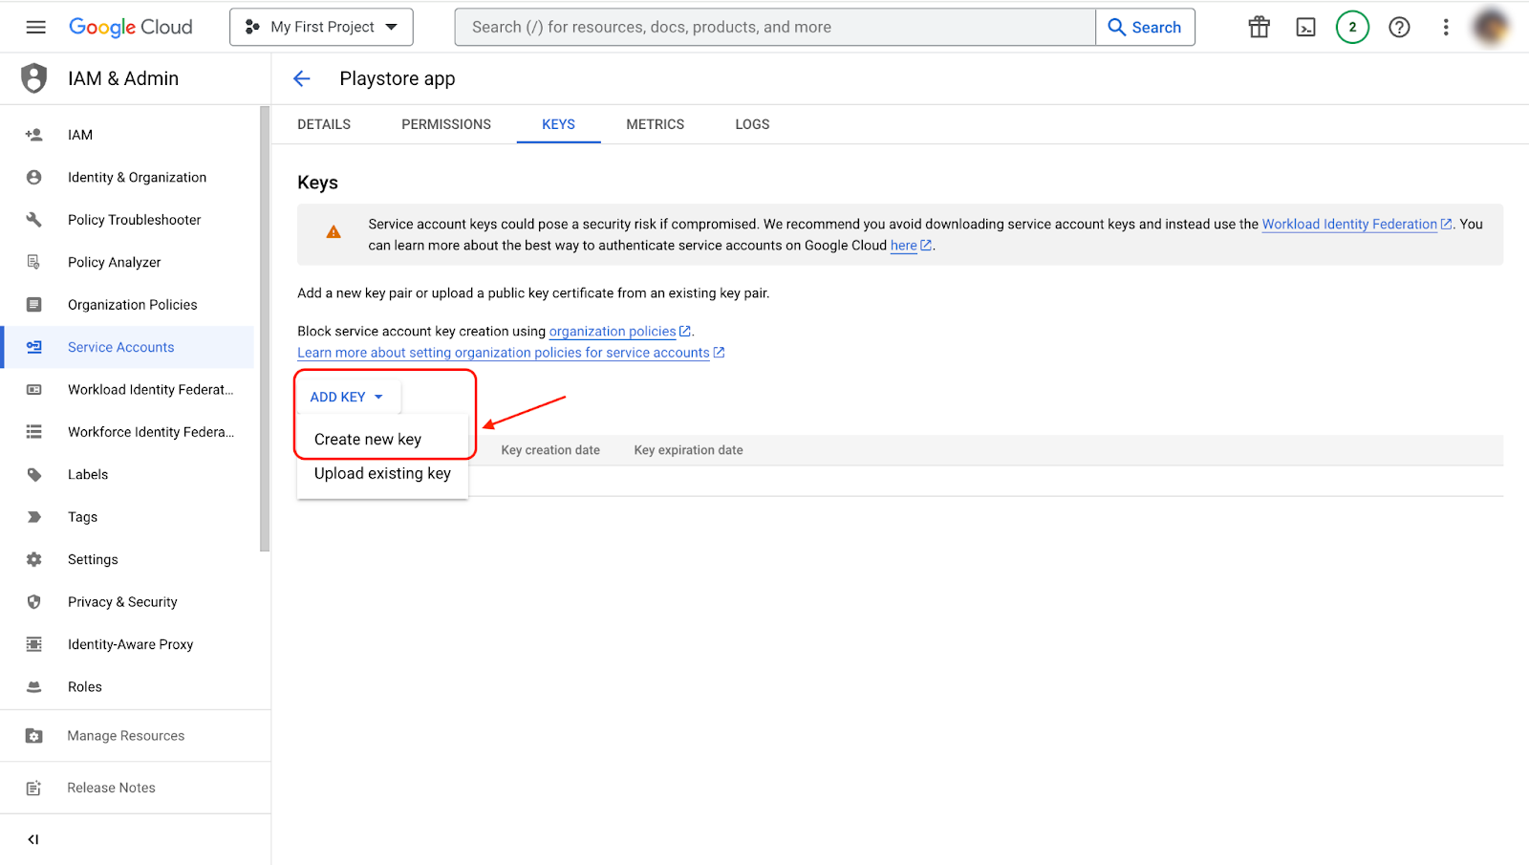The image size is (1529, 865).
Task: Click the resource search input field
Action: [x=774, y=27]
